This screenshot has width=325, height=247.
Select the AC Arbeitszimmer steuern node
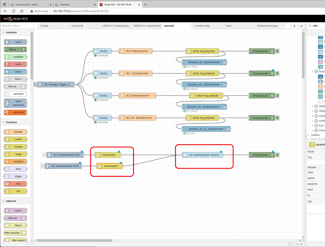click(x=203, y=155)
